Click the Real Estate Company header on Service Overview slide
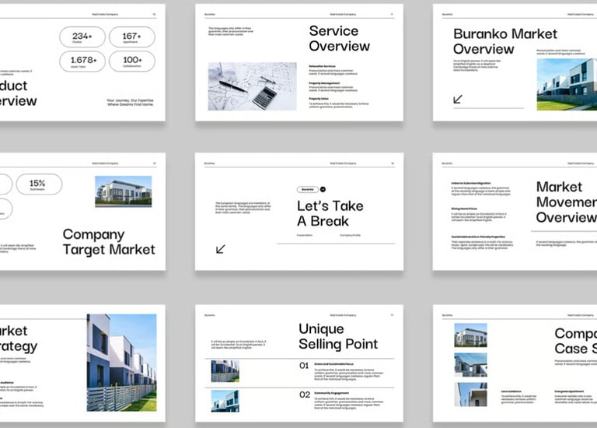The height and width of the screenshot is (428, 597). click(343, 15)
